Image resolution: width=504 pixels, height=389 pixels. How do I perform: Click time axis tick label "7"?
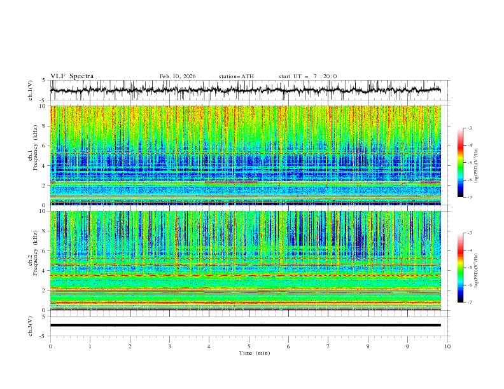[328, 346]
